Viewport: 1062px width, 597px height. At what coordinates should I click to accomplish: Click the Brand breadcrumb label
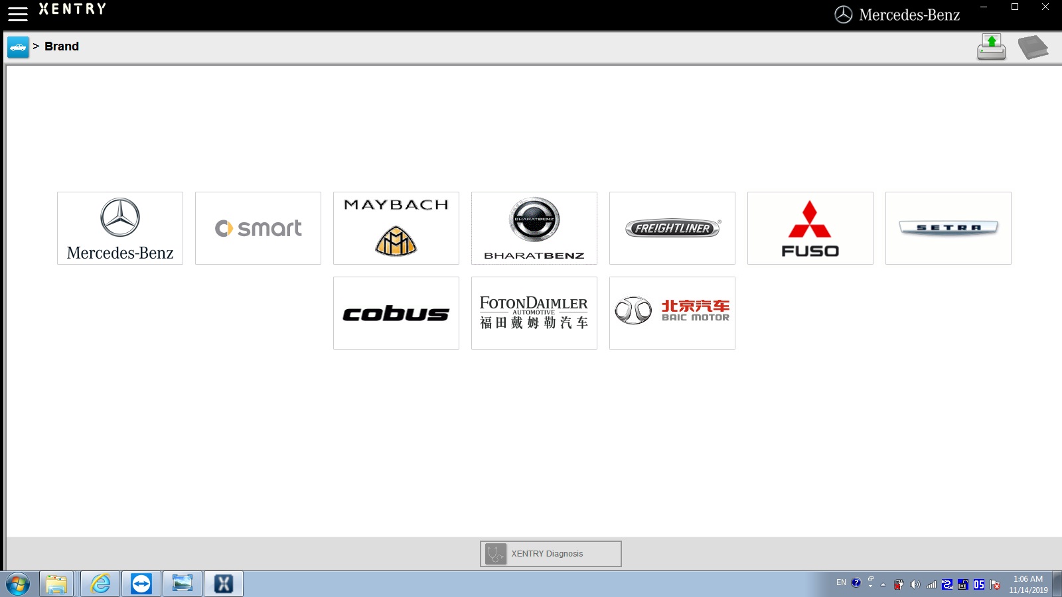coord(62,46)
